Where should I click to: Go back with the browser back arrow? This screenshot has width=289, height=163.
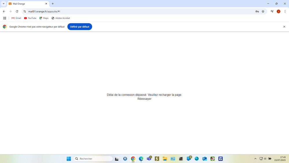(x=4, y=12)
